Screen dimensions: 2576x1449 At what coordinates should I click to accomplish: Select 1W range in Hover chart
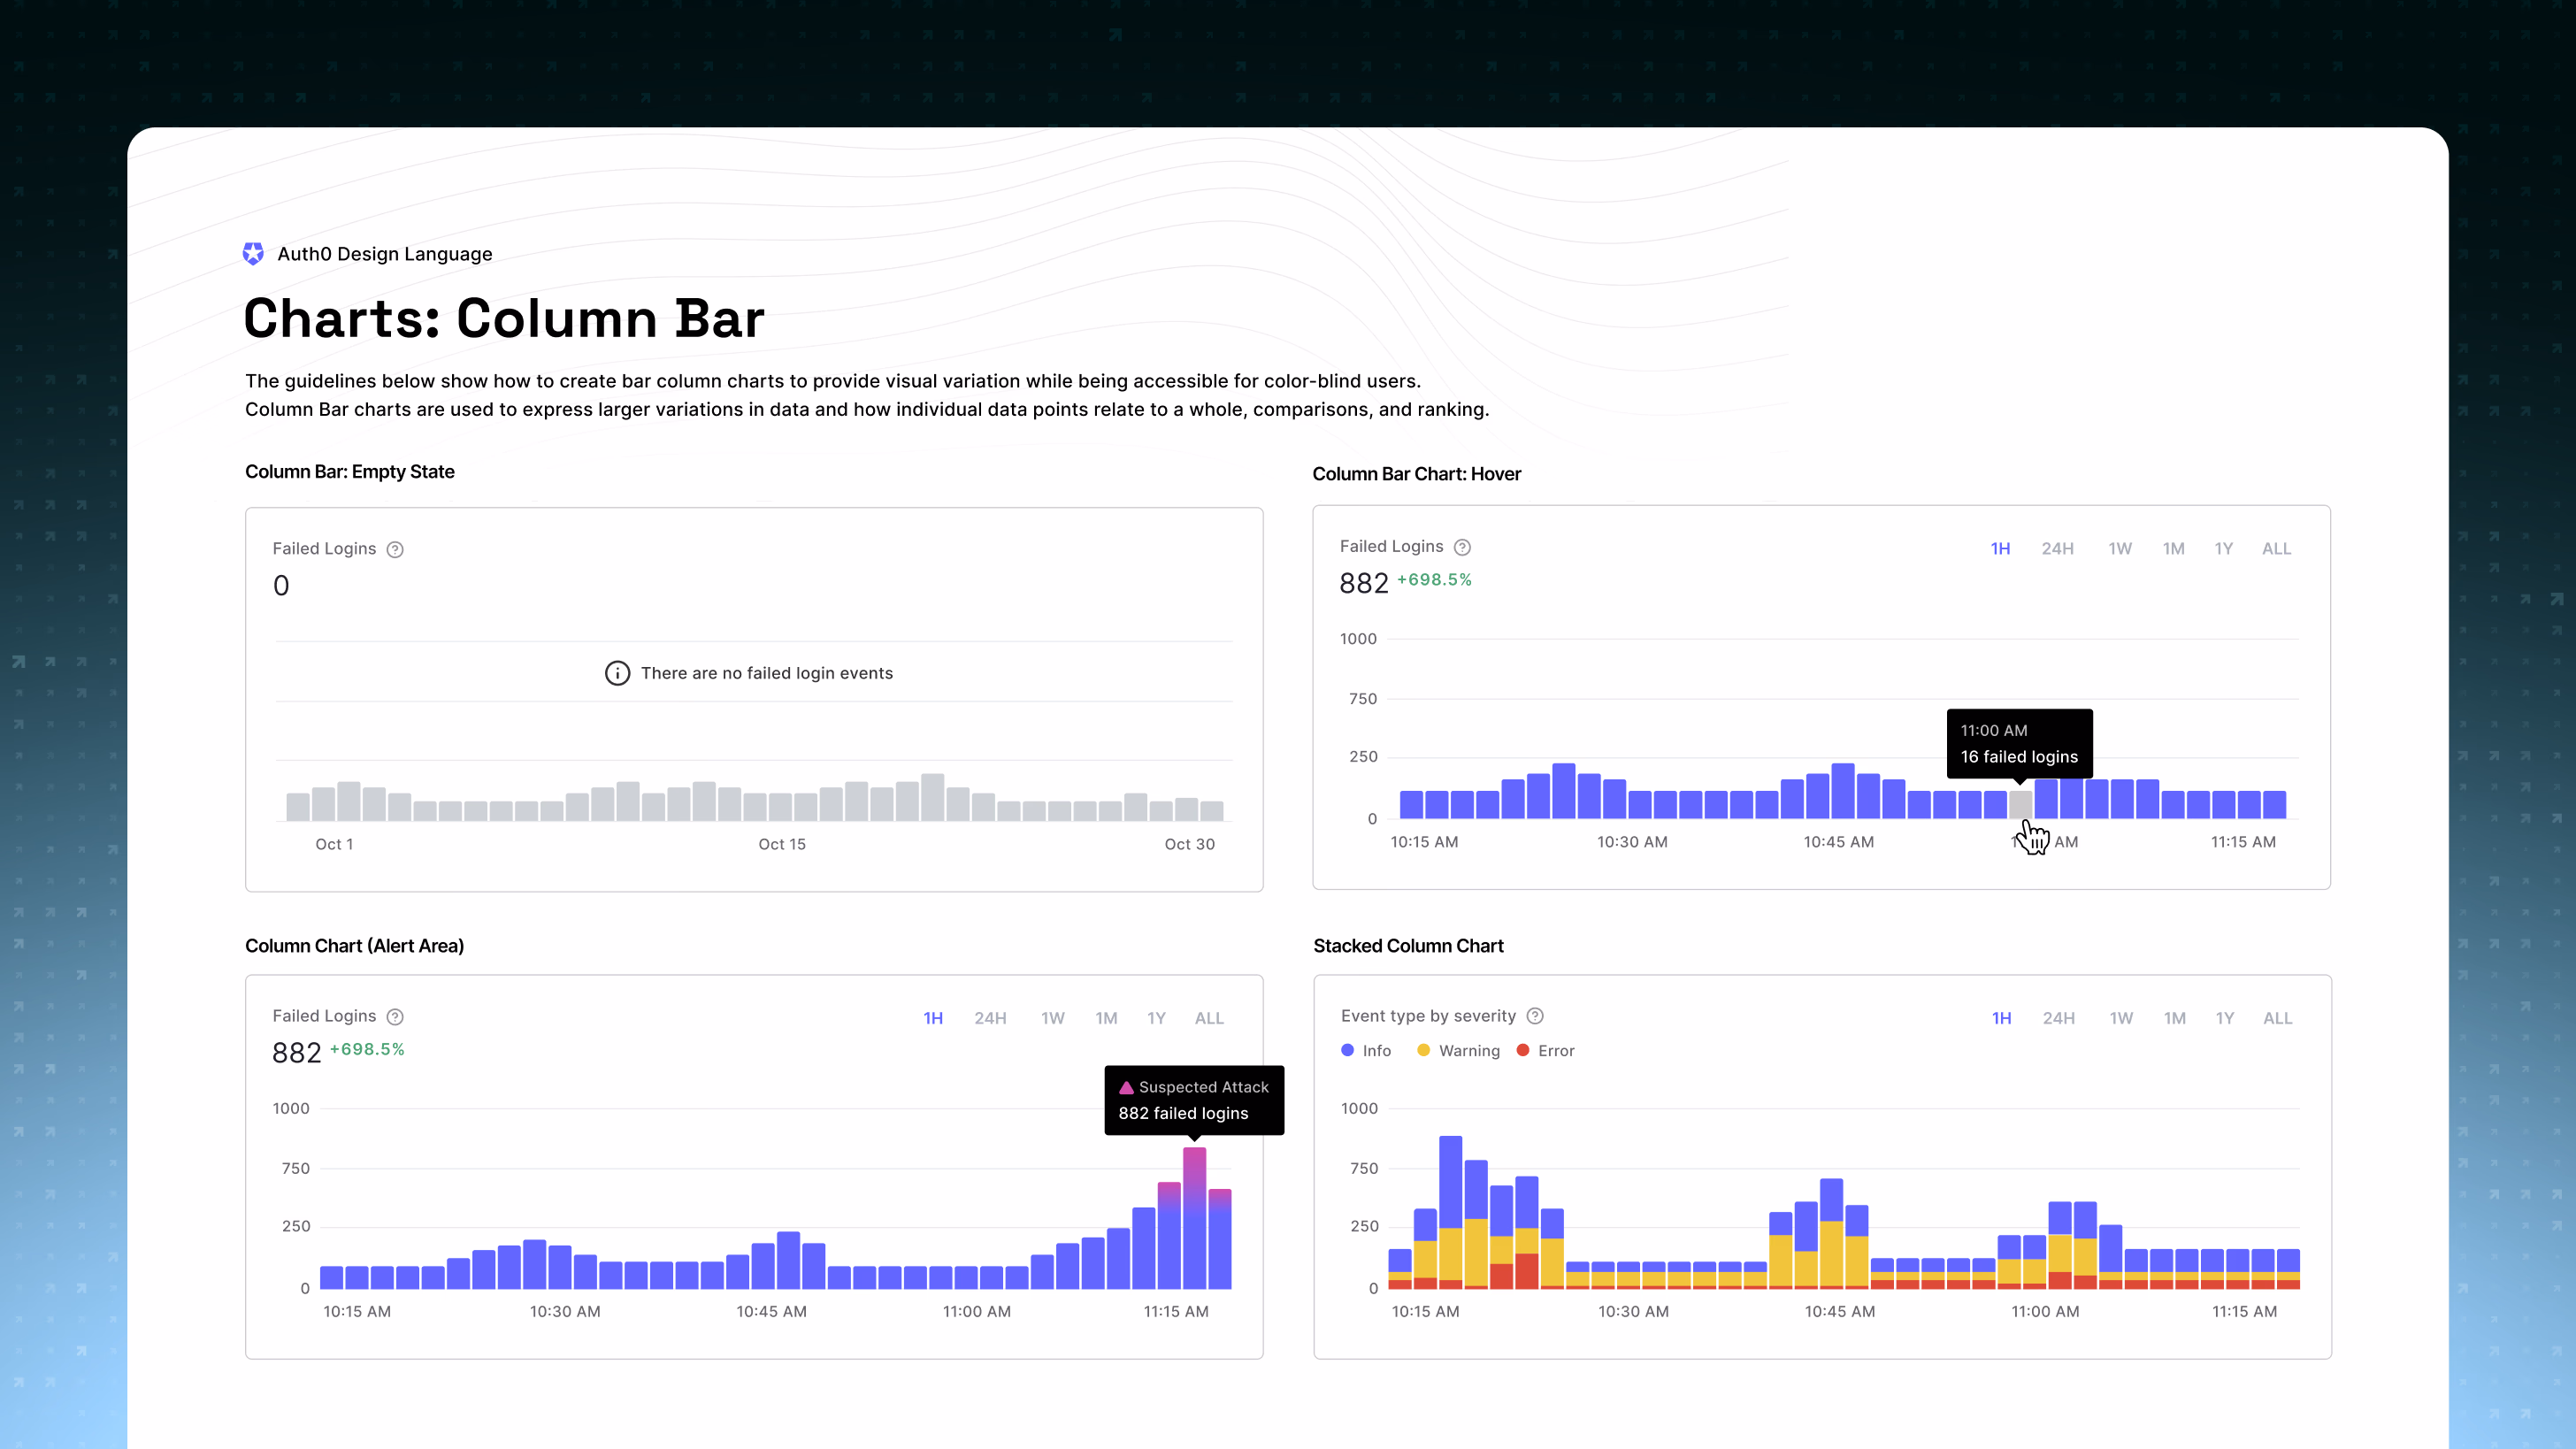point(2120,549)
